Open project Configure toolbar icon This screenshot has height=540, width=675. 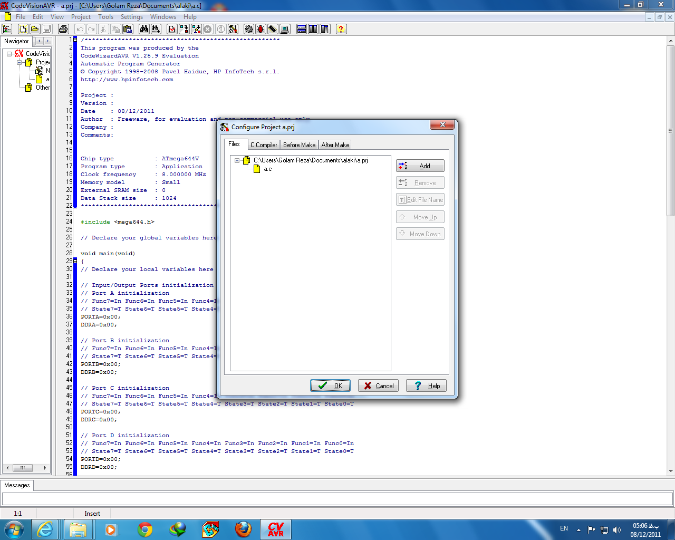pos(233,29)
